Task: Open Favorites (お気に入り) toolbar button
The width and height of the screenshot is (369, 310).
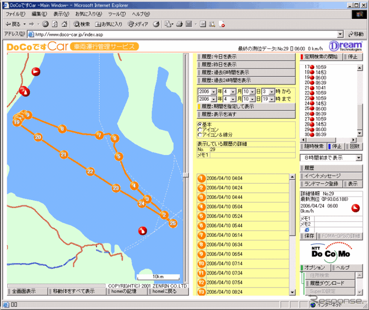Action: pos(109,24)
